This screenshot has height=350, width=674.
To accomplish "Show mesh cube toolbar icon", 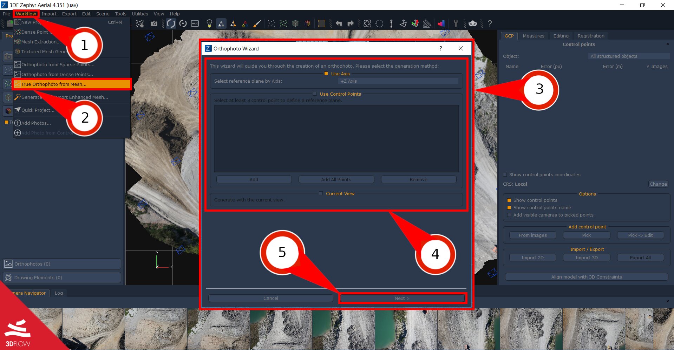I will click(295, 23).
